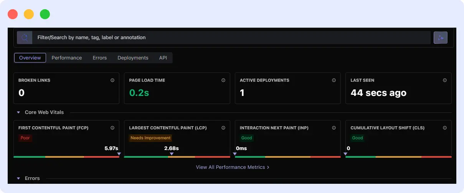
Task: Click the green maximize window button
Action: (x=45, y=14)
